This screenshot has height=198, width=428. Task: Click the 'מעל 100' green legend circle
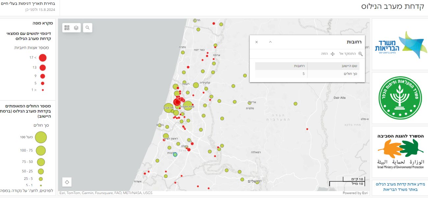[40, 137]
